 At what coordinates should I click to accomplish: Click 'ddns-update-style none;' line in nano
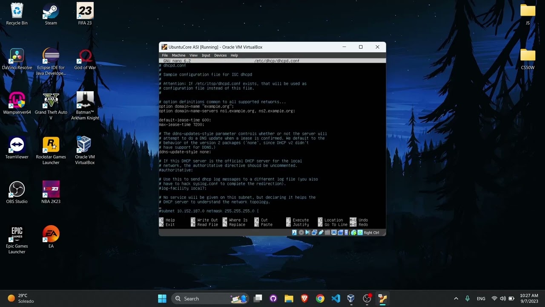pyautogui.click(x=185, y=152)
